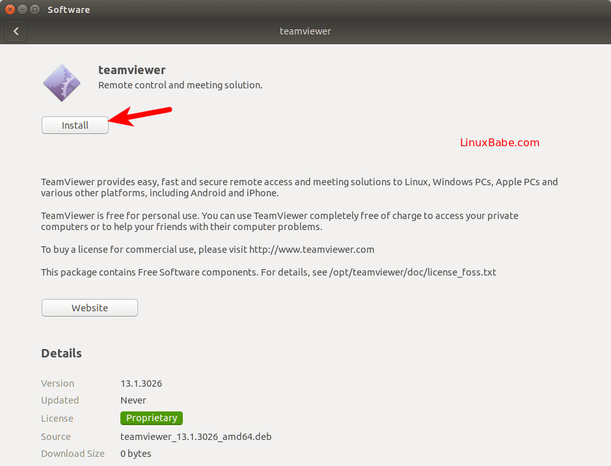This screenshot has height=466, width=611.
Task: Click the Updated value 'Never'
Action: (133, 400)
